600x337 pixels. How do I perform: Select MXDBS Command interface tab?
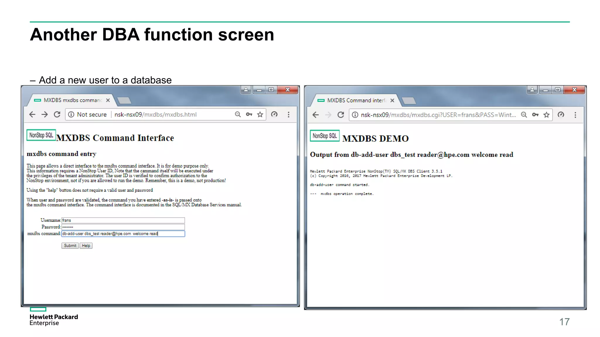pos(356,101)
